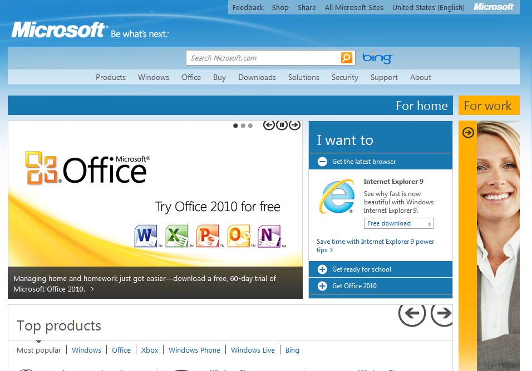
Task: Select Windows Live tab under Top products
Action: coord(253,350)
